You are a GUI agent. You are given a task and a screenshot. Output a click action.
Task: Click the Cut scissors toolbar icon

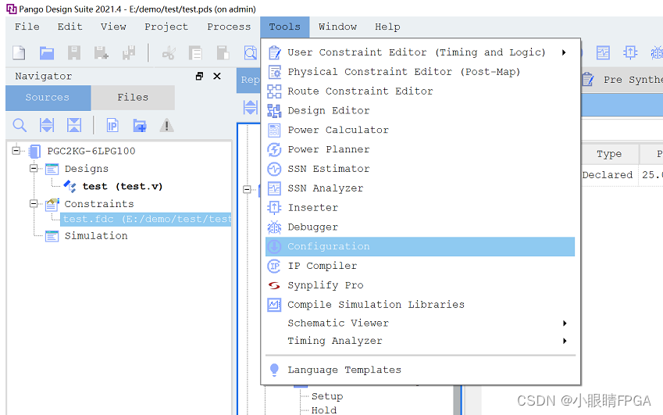(x=169, y=53)
